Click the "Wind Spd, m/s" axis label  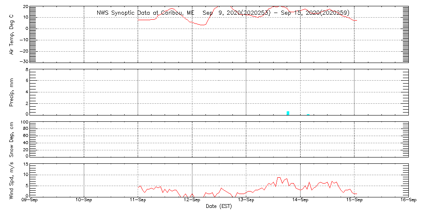point(11,180)
